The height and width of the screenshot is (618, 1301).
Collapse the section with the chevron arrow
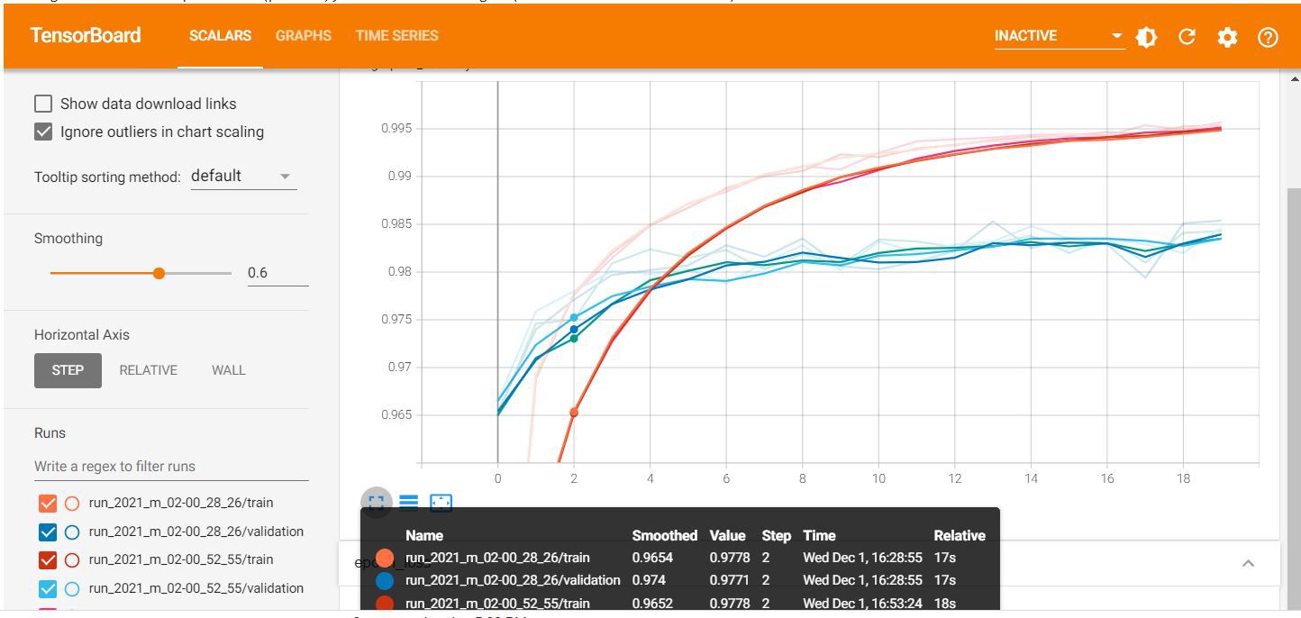[1248, 563]
